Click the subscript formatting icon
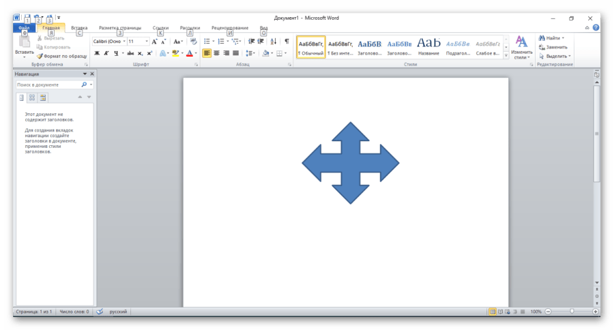614x330 pixels. [140, 53]
